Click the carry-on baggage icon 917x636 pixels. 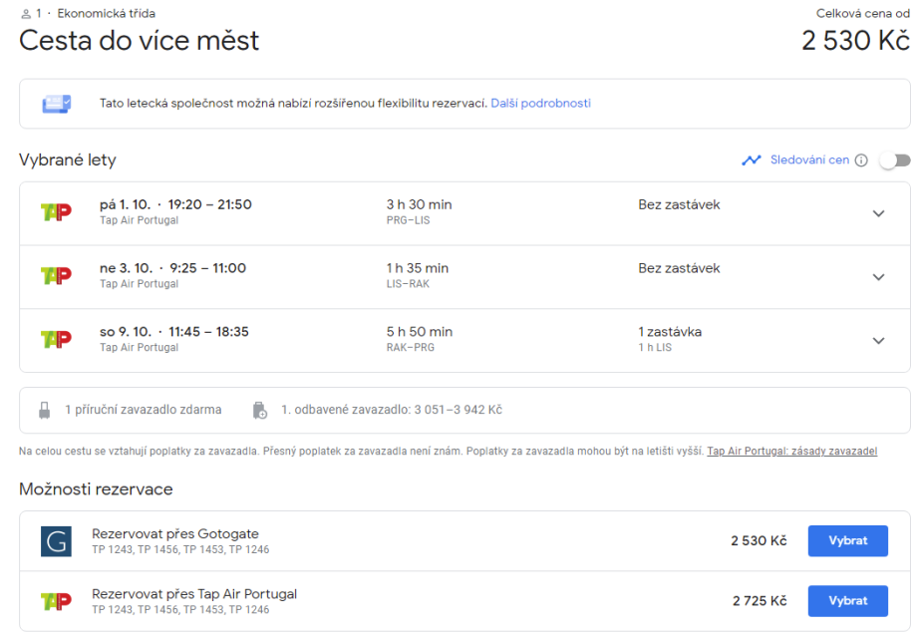click(x=44, y=410)
